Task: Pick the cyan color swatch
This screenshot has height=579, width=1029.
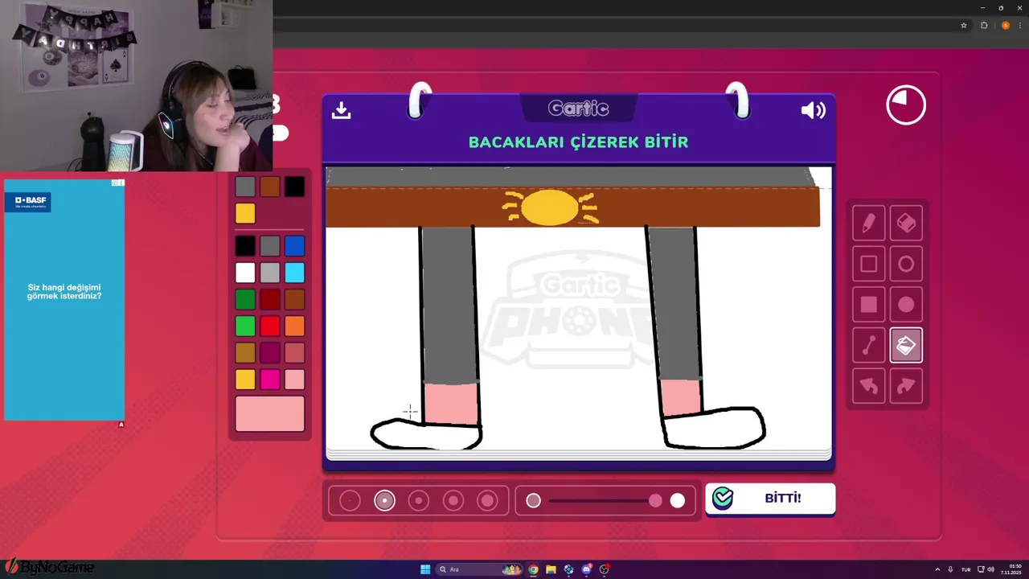Action: pos(294,273)
